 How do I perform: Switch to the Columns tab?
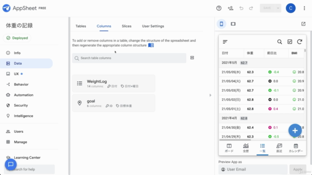104,26
